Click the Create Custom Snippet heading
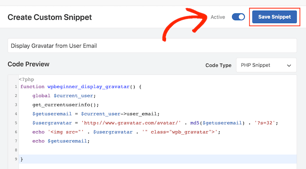The height and width of the screenshot is (169, 306). (x=50, y=17)
